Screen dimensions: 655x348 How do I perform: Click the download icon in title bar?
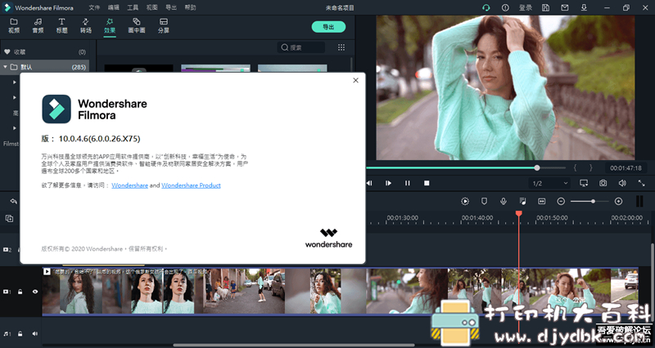pyautogui.click(x=584, y=7)
